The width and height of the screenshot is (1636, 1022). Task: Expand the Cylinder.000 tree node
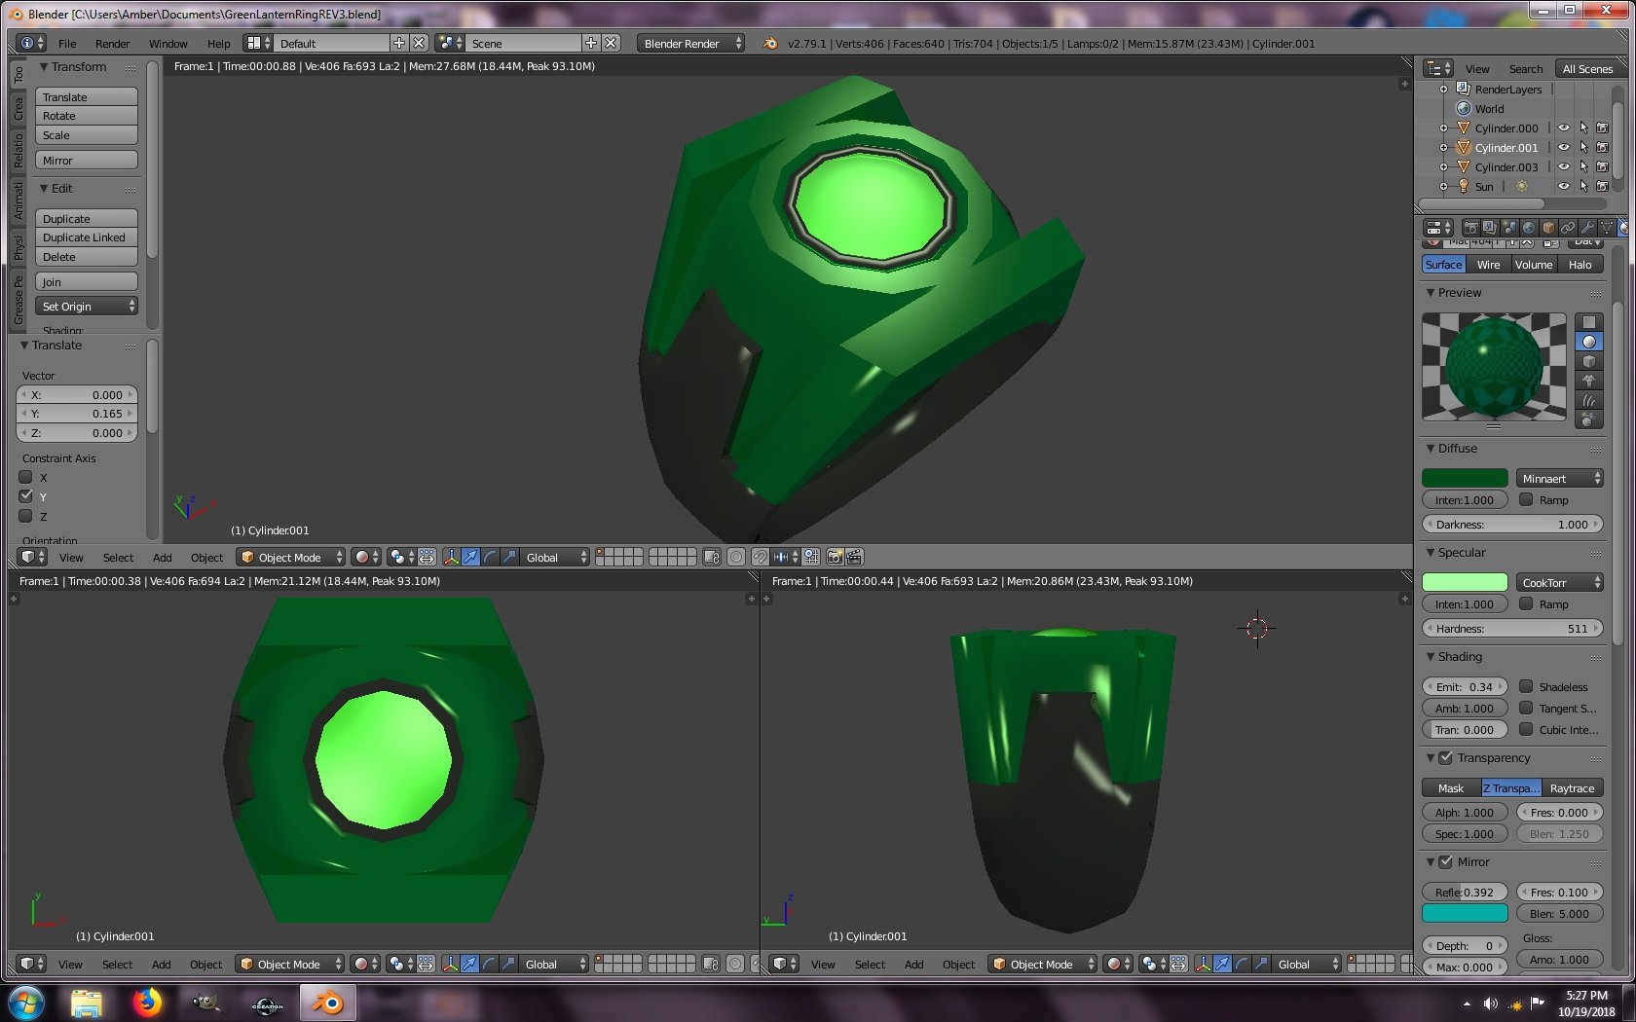point(1443,128)
